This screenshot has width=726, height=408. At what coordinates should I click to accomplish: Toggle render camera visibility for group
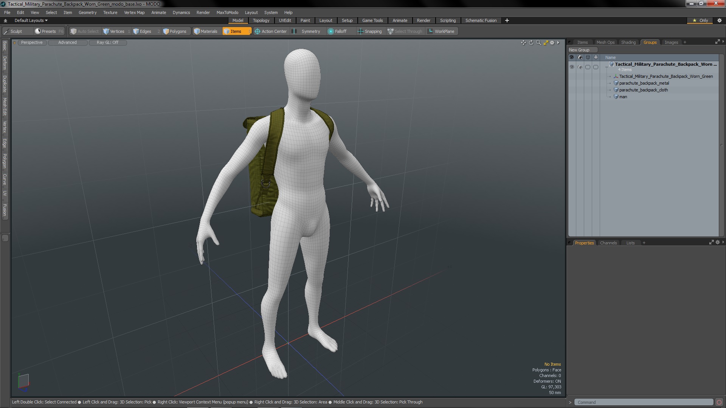click(x=580, y=67)
